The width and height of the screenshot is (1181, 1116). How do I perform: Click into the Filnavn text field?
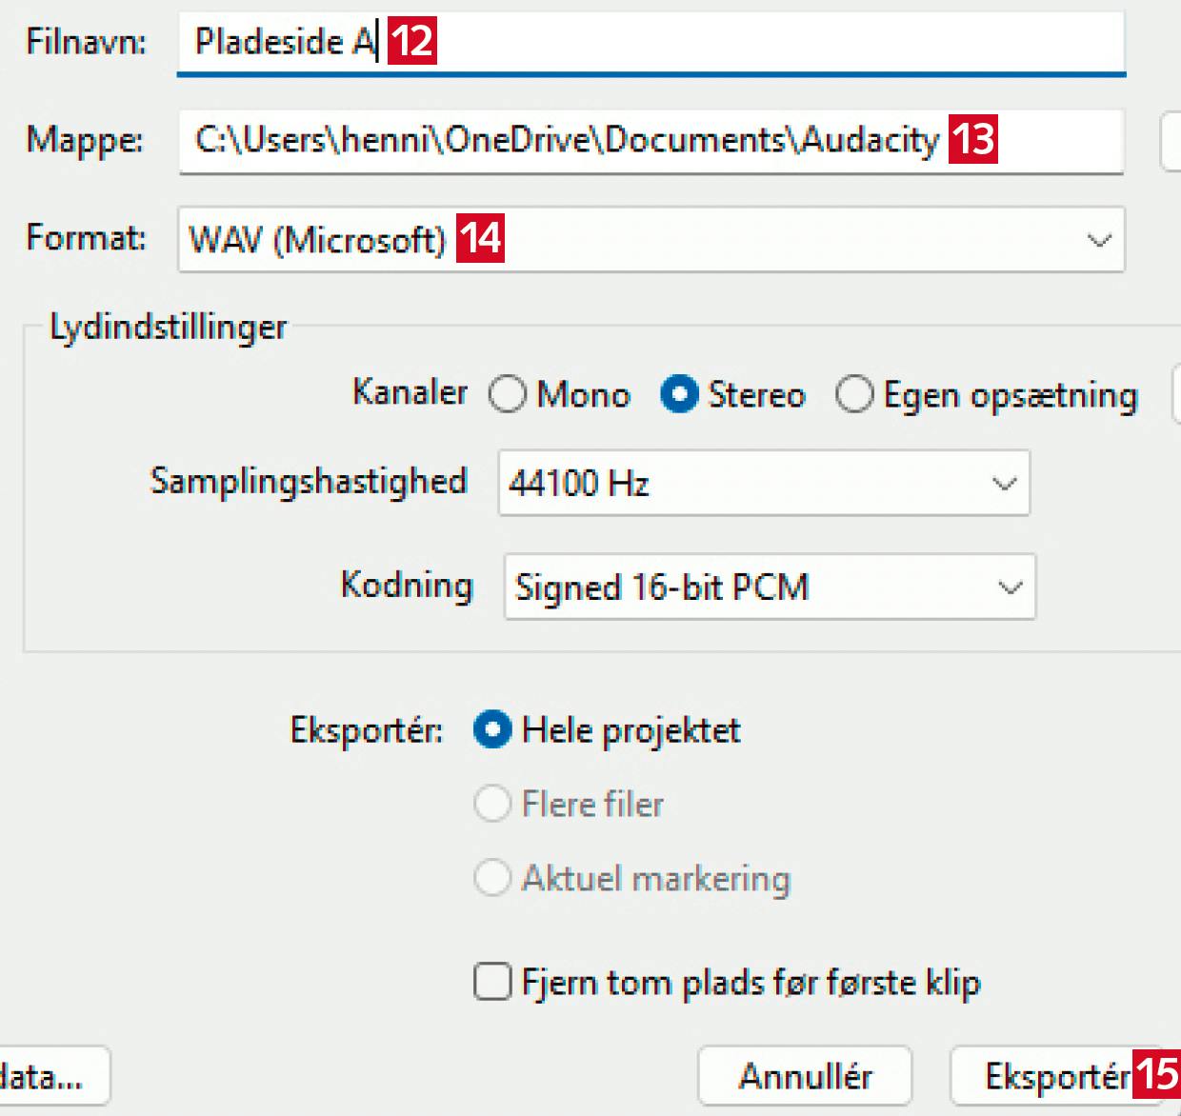(762, 42)
